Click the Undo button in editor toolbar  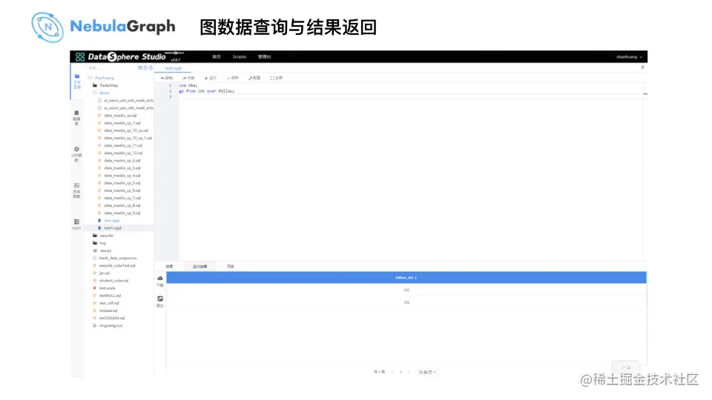167,78
